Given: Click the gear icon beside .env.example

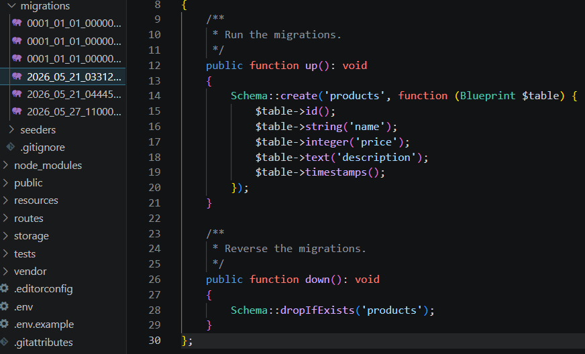Looking at the screenshot, I should (x=4, y=324).
